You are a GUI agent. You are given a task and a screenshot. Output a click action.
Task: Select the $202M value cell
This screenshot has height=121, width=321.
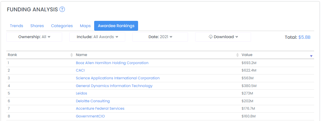(247, 101)
